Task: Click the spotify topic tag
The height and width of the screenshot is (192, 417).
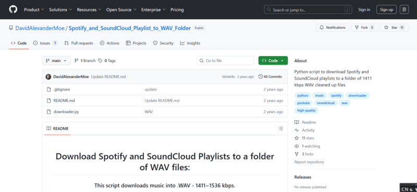Action: click(x=336, y=95)
